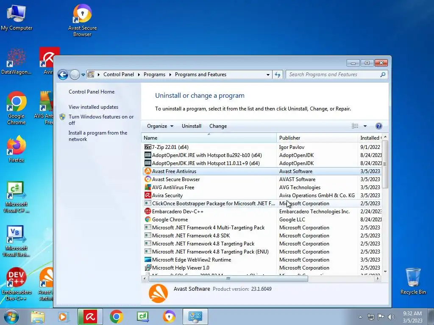The image size is (434, 325).
Task: Open the address bar history dropdown
Action: pyautogui.click(x=268, y=74)
